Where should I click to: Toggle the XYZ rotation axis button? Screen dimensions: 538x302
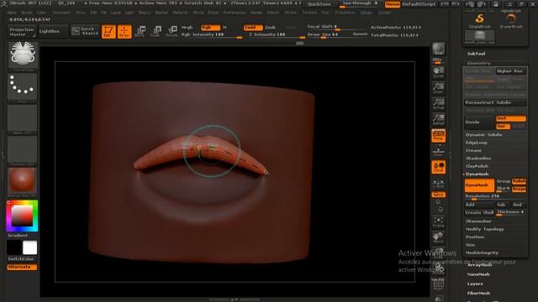(438, 195)
